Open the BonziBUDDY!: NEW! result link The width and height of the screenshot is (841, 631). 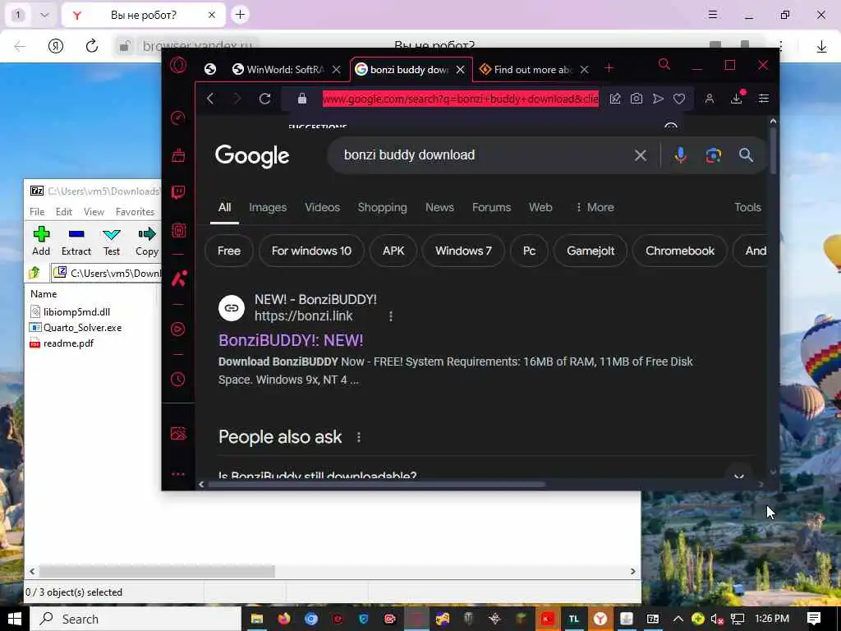click(292, 340)
